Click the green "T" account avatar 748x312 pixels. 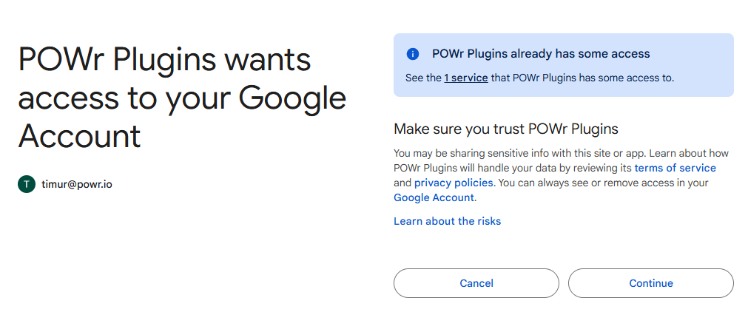pos(27,184)
